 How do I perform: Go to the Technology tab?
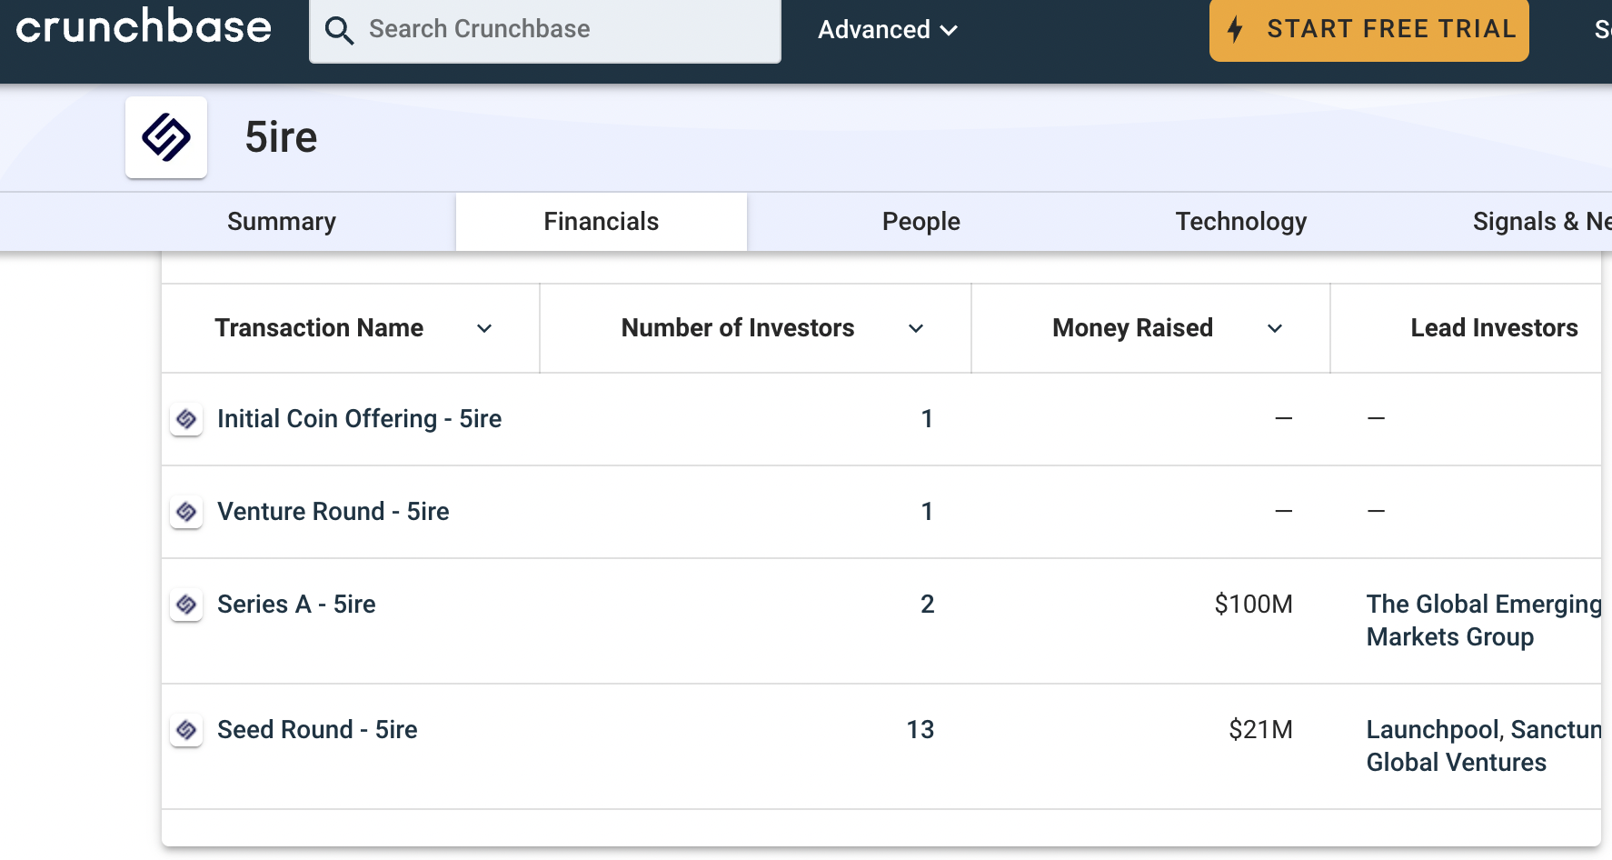pyautogui.click(x=1241, y=222)
